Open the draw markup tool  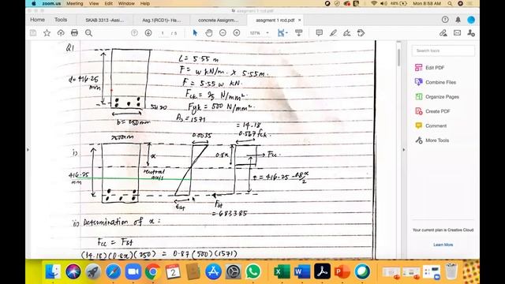[347, 33]
